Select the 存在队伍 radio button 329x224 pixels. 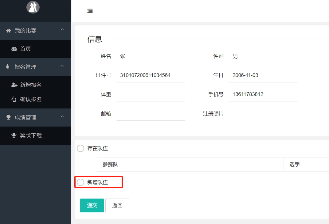point(80,149)
